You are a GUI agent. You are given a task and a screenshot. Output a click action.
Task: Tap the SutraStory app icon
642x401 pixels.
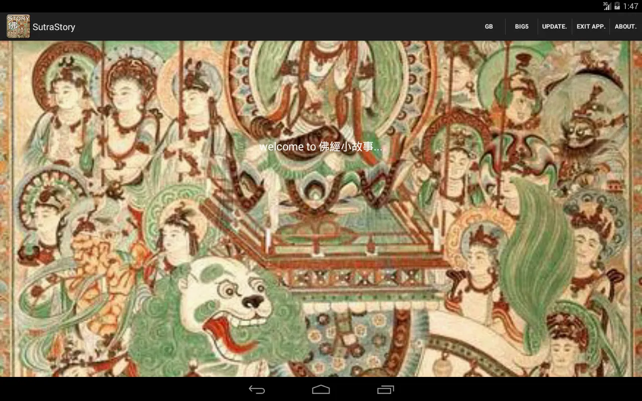[x=18, y=27]
